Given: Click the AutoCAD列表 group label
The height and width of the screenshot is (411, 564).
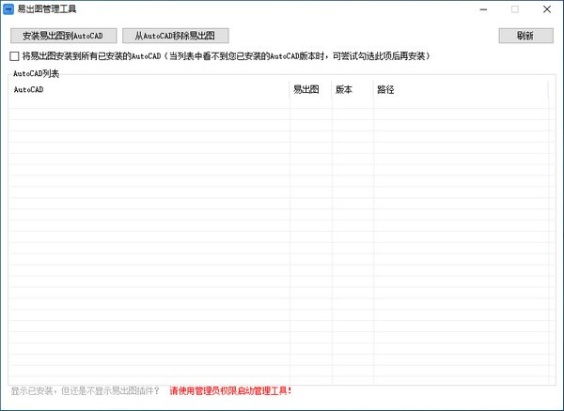Looking at the screenshot, I should tap(36, 73).
